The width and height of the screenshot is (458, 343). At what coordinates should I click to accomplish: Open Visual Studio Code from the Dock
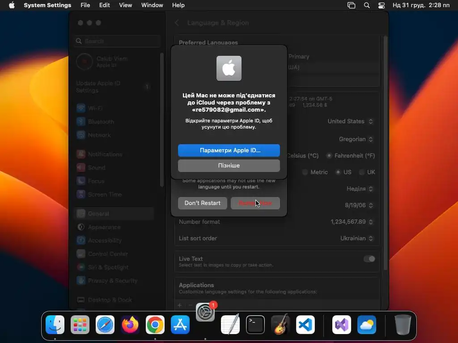tap(305, 325)
